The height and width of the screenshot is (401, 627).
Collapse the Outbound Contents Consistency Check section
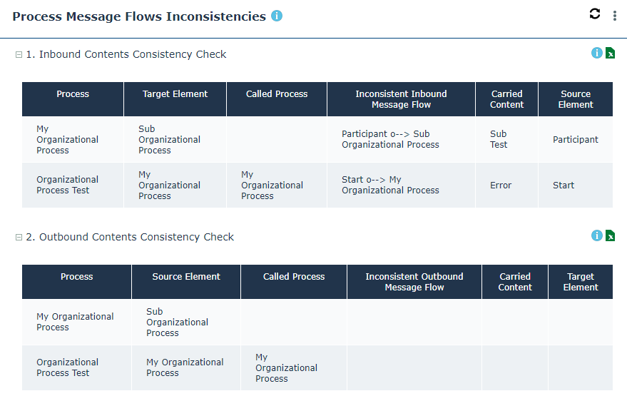[19, 238]
